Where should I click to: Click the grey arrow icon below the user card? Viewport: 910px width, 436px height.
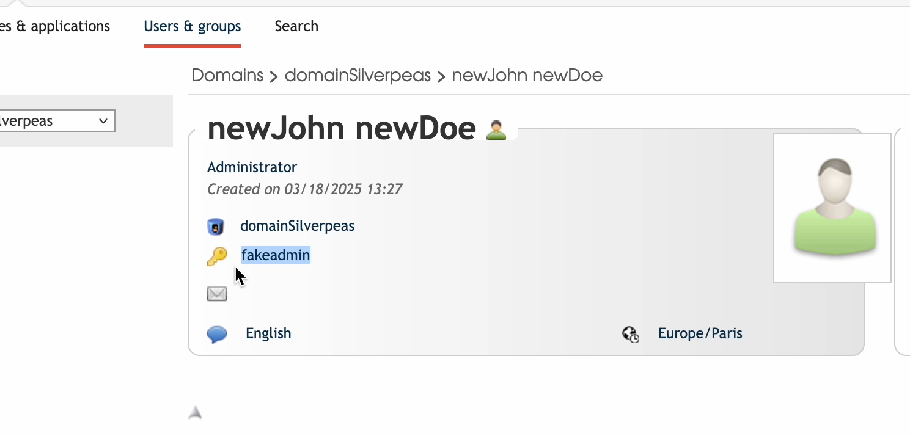click(195, 413)
